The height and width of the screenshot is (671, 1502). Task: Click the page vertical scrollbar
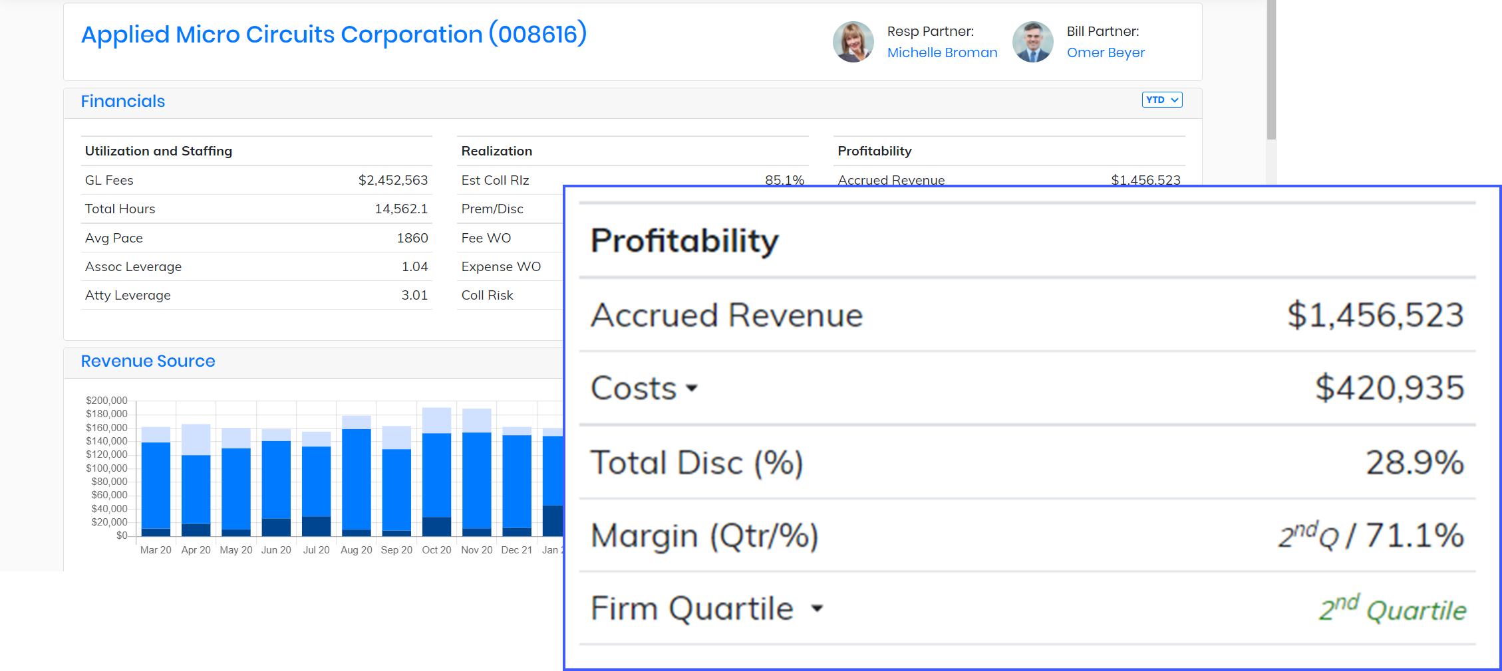(1271, 70)
